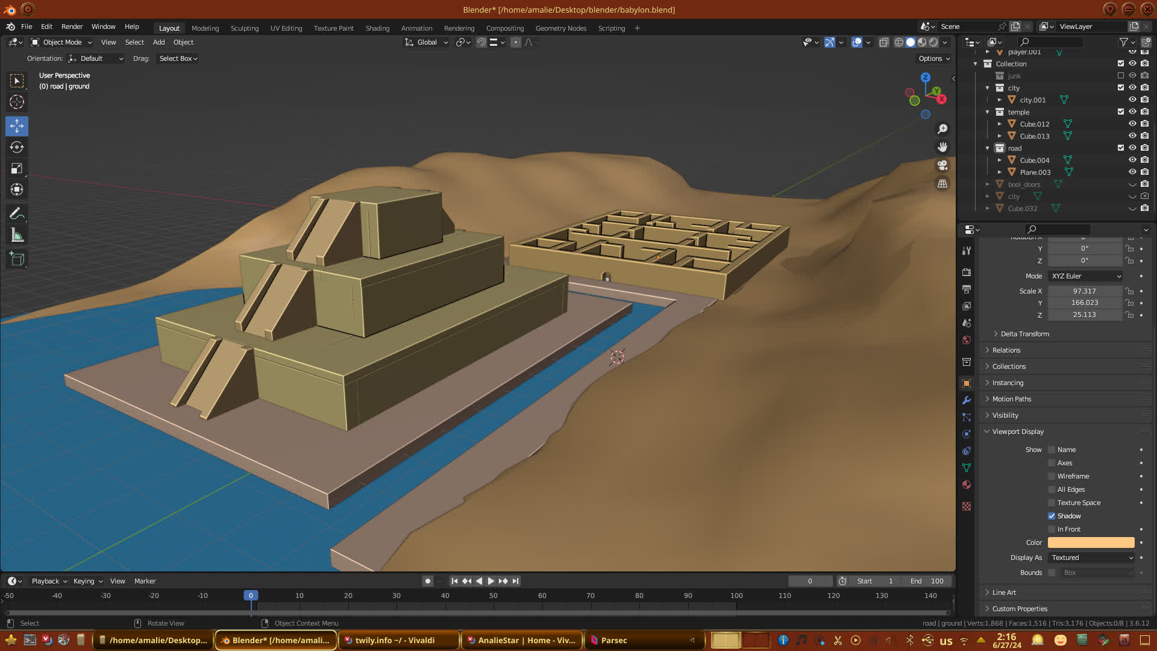Select the Measure tool
The width and height of the screenshot is (1157, 651).
click(17, 236)
